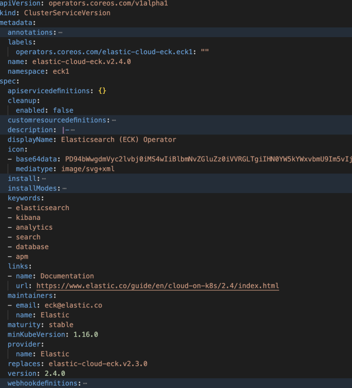Open the elastic.co documentation URL link

(x=158, y=286)
